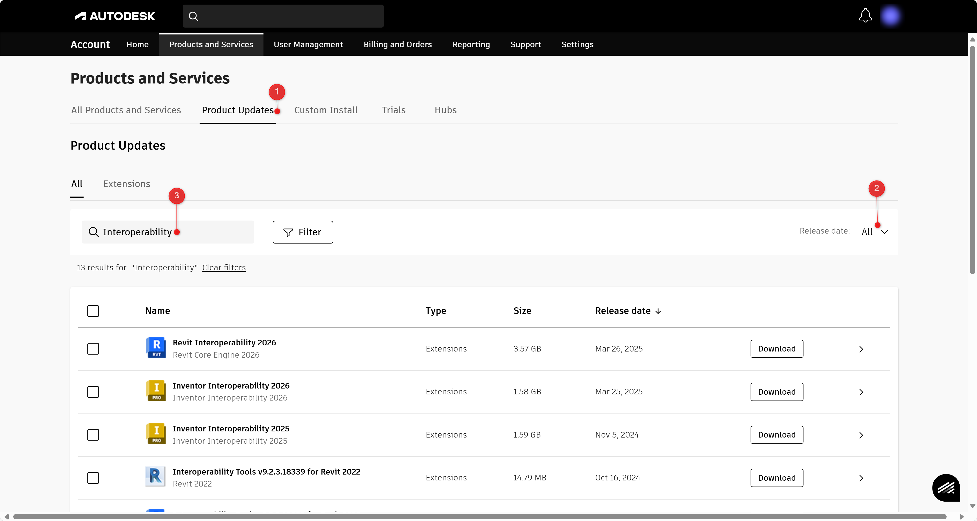The image size is (977, 521).
Task: Click the notification bell icon
Action: (x=865, y=16)
